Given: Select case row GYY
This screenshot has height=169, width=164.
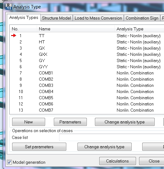Looking at the screenshot, I should click(87, 67).
